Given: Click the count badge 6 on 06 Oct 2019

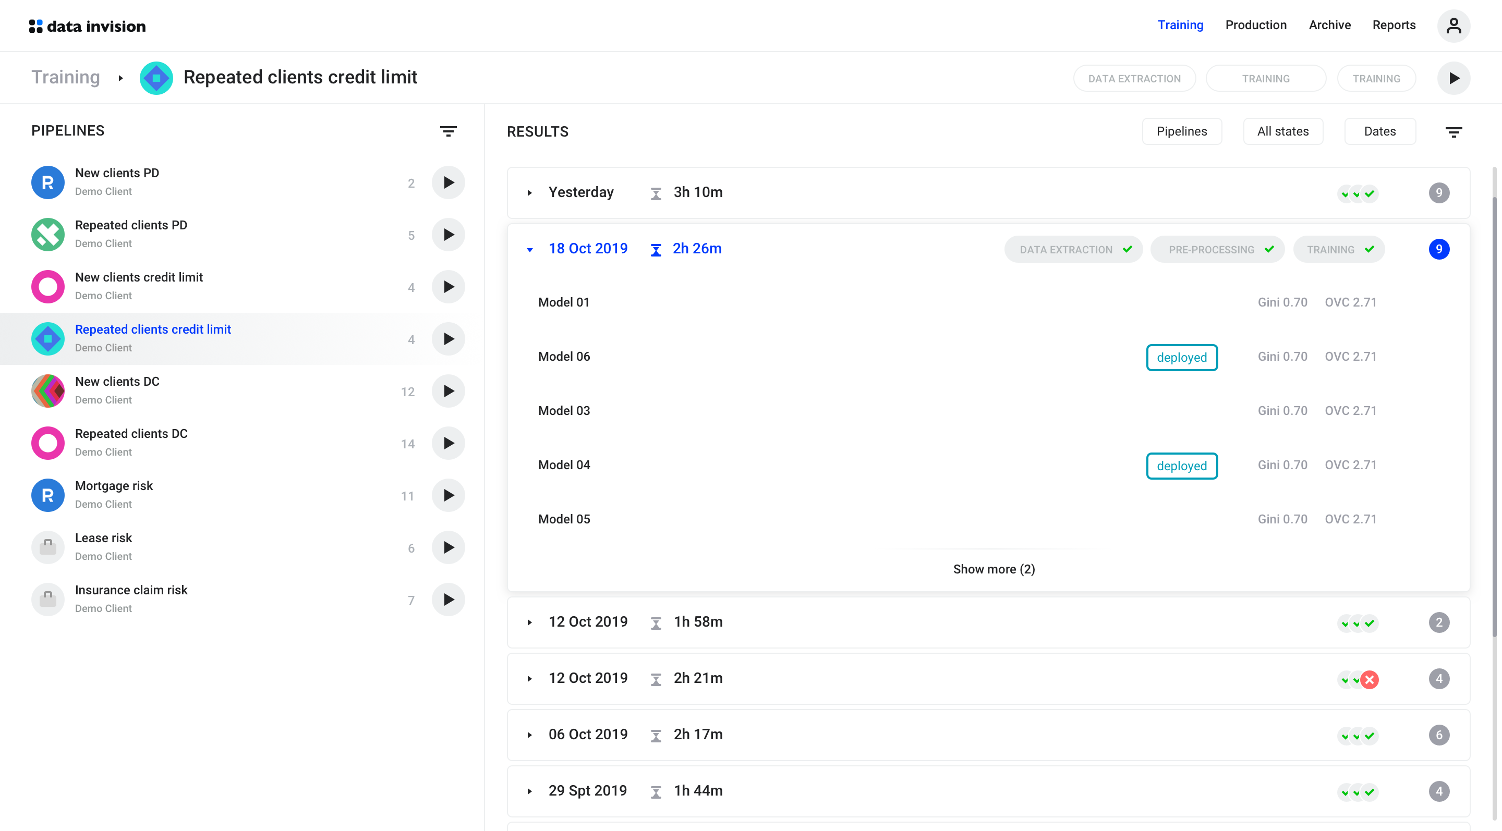Looking at the screenshot, I should click(1438, 736).
